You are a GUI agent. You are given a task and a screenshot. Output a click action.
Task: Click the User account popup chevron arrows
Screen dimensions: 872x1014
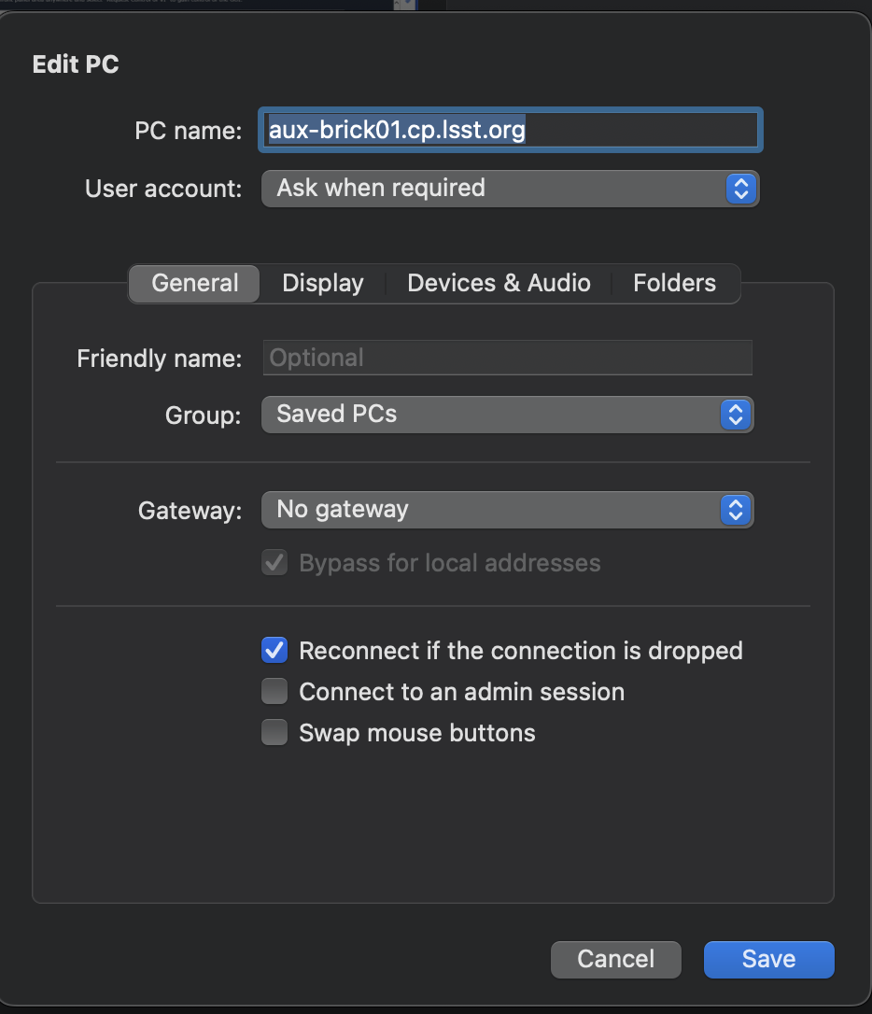tap(740, 189)
